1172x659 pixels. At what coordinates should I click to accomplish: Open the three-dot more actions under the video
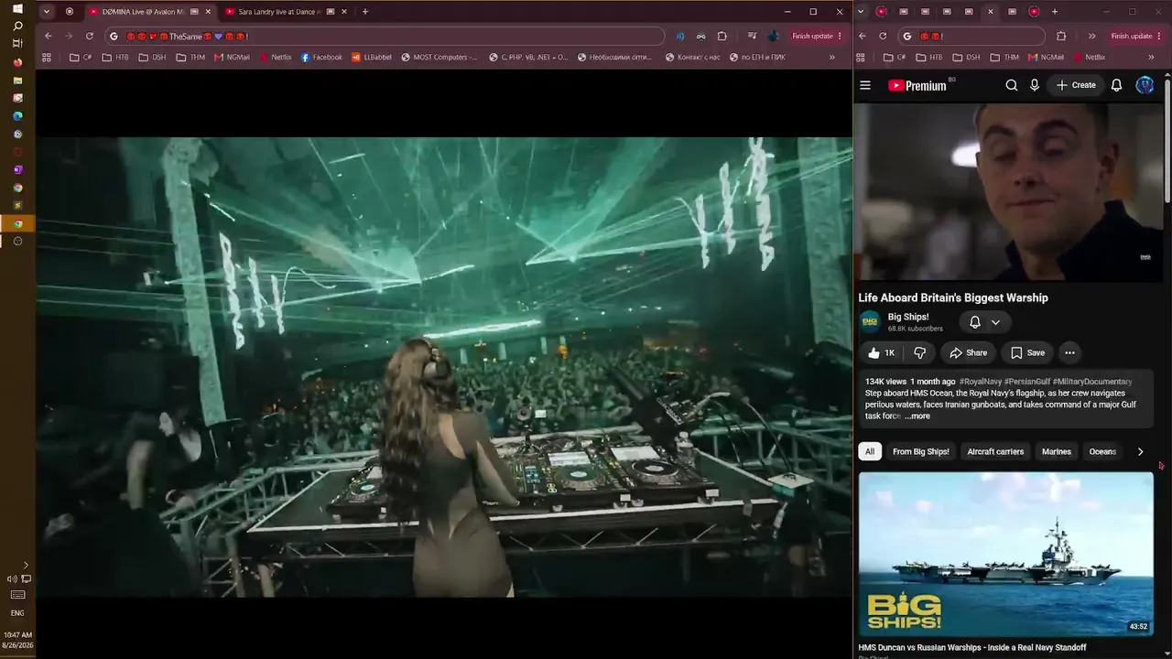pos(1069,352)
